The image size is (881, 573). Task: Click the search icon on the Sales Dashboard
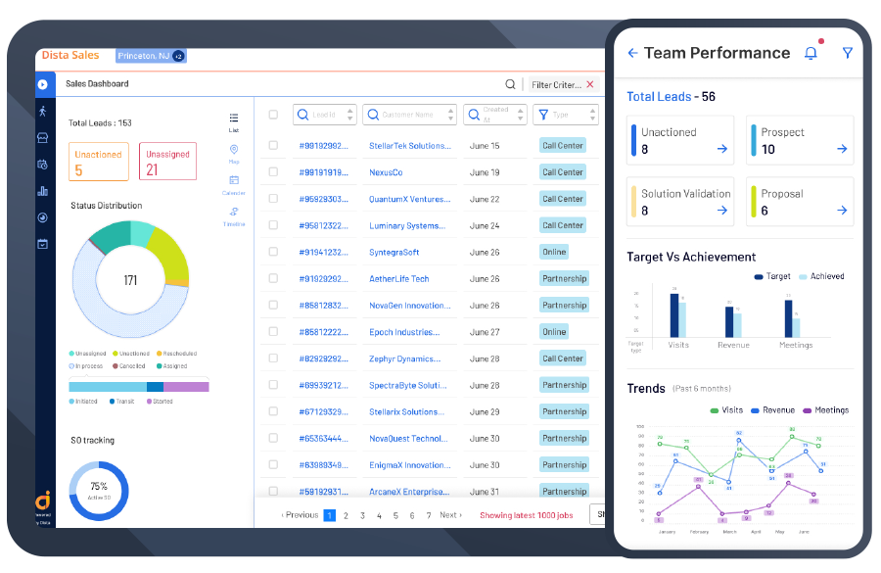tap(510, 84)
